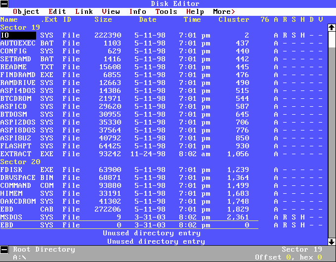Toggle Archive attribute for EXTRACT.EXE

[x=276, y=154]
